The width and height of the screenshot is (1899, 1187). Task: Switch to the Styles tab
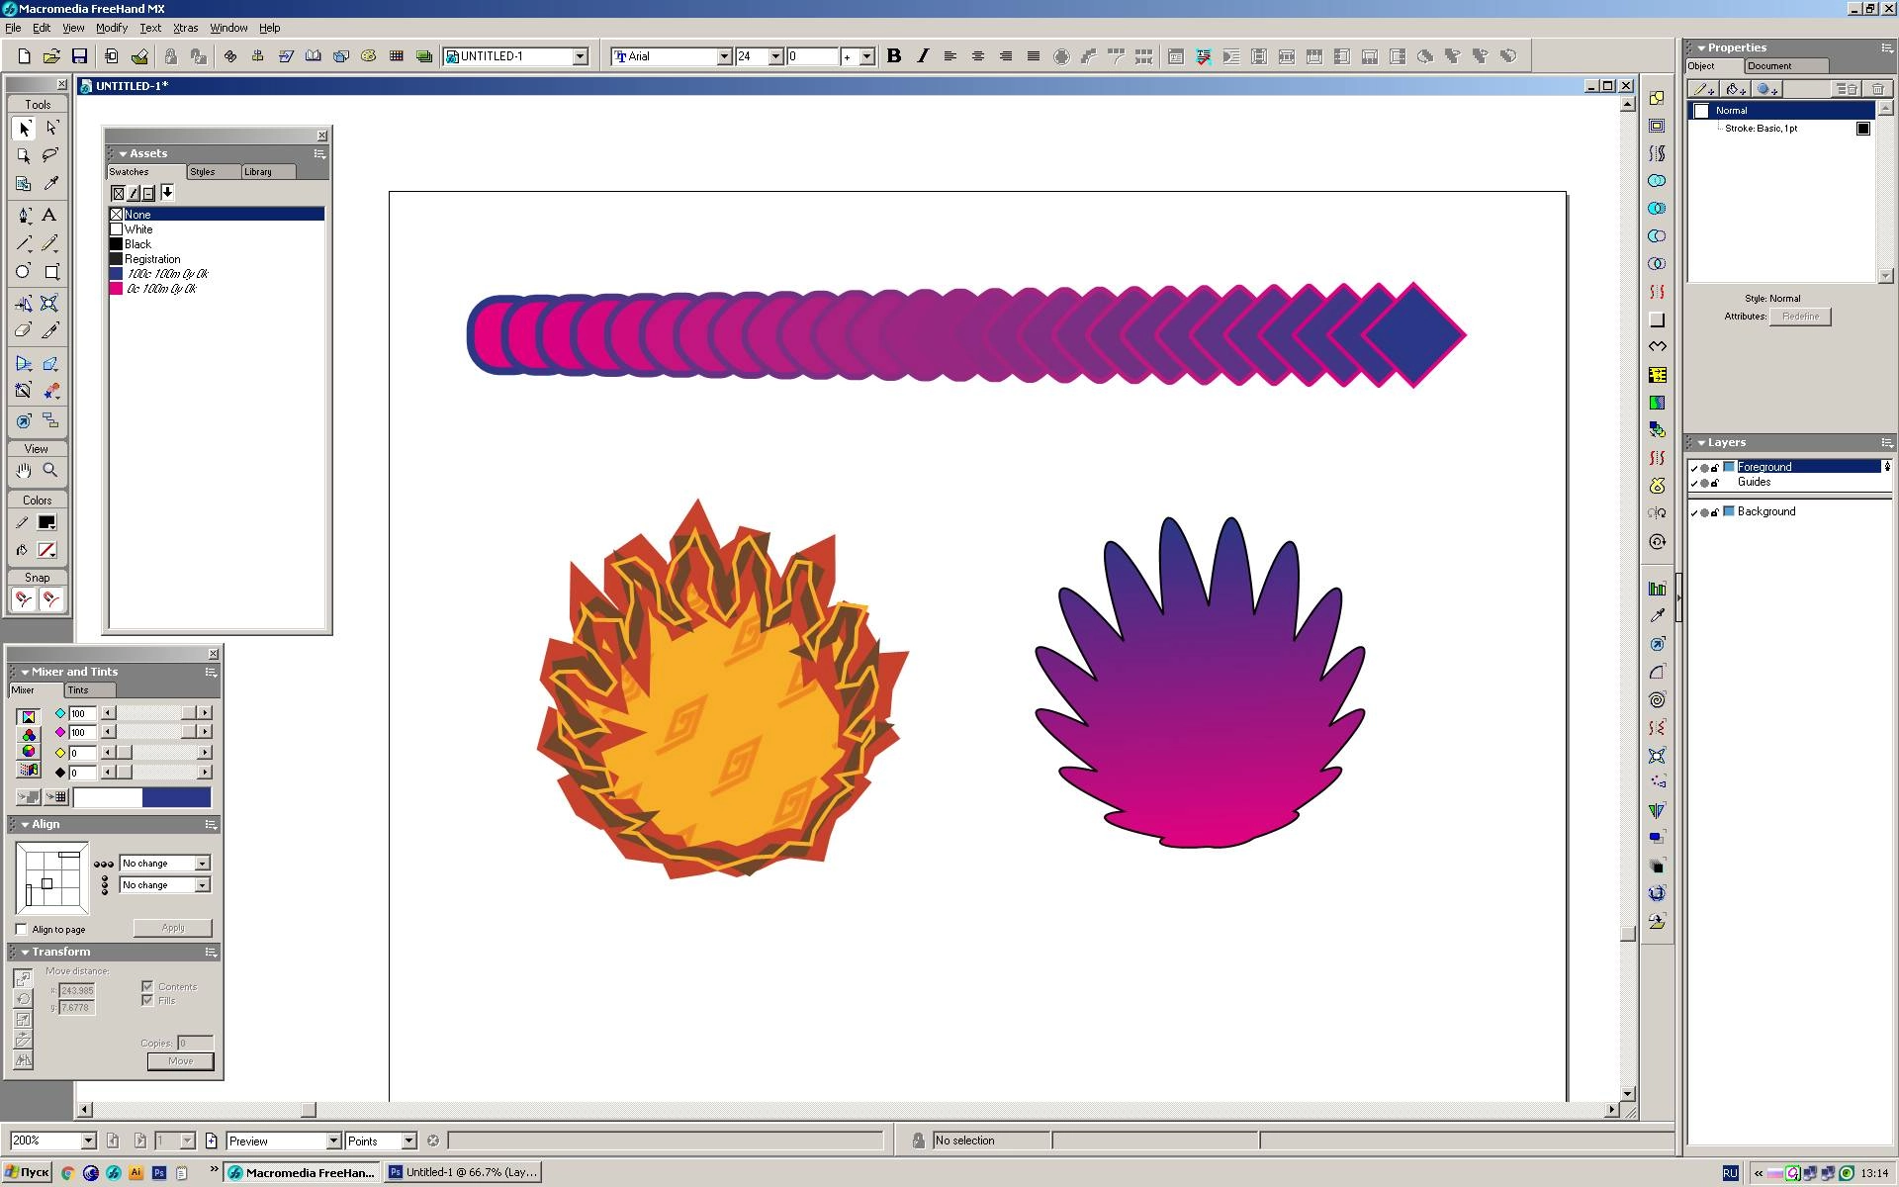pyautogui.click(x=212, y=172)
